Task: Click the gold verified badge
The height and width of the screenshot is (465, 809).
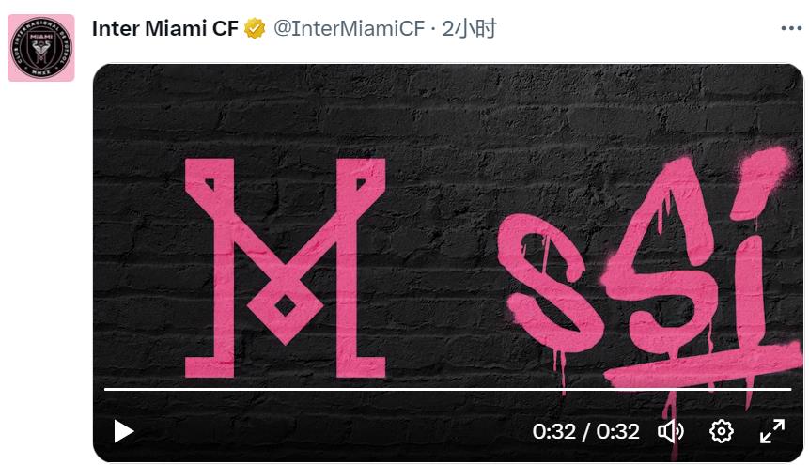Action: click(255, 28)
